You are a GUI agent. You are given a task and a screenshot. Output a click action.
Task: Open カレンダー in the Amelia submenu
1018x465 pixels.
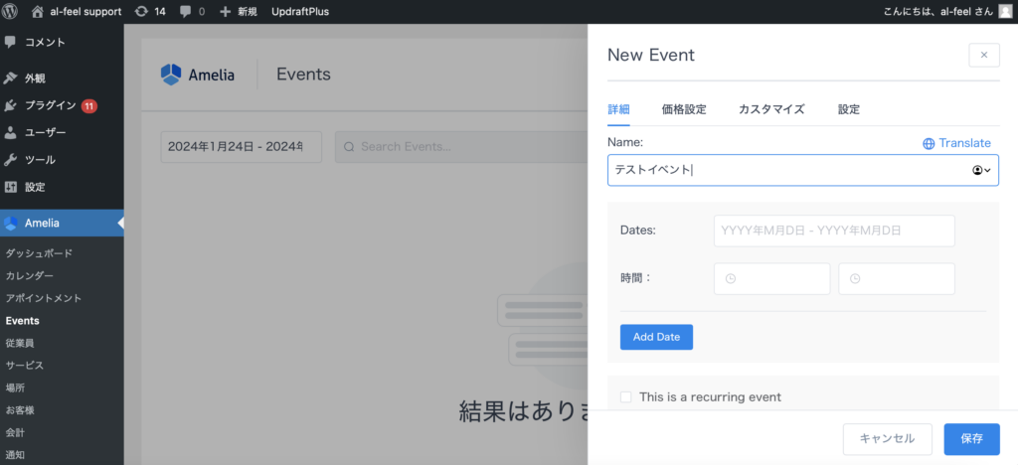(30, 275)
